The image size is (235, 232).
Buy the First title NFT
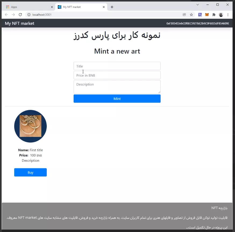[x=30, y=172]
